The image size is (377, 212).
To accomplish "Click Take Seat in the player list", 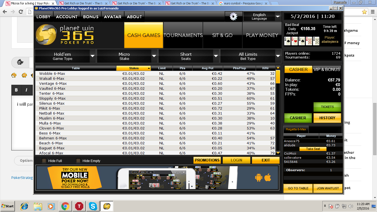I will [313, 149].
